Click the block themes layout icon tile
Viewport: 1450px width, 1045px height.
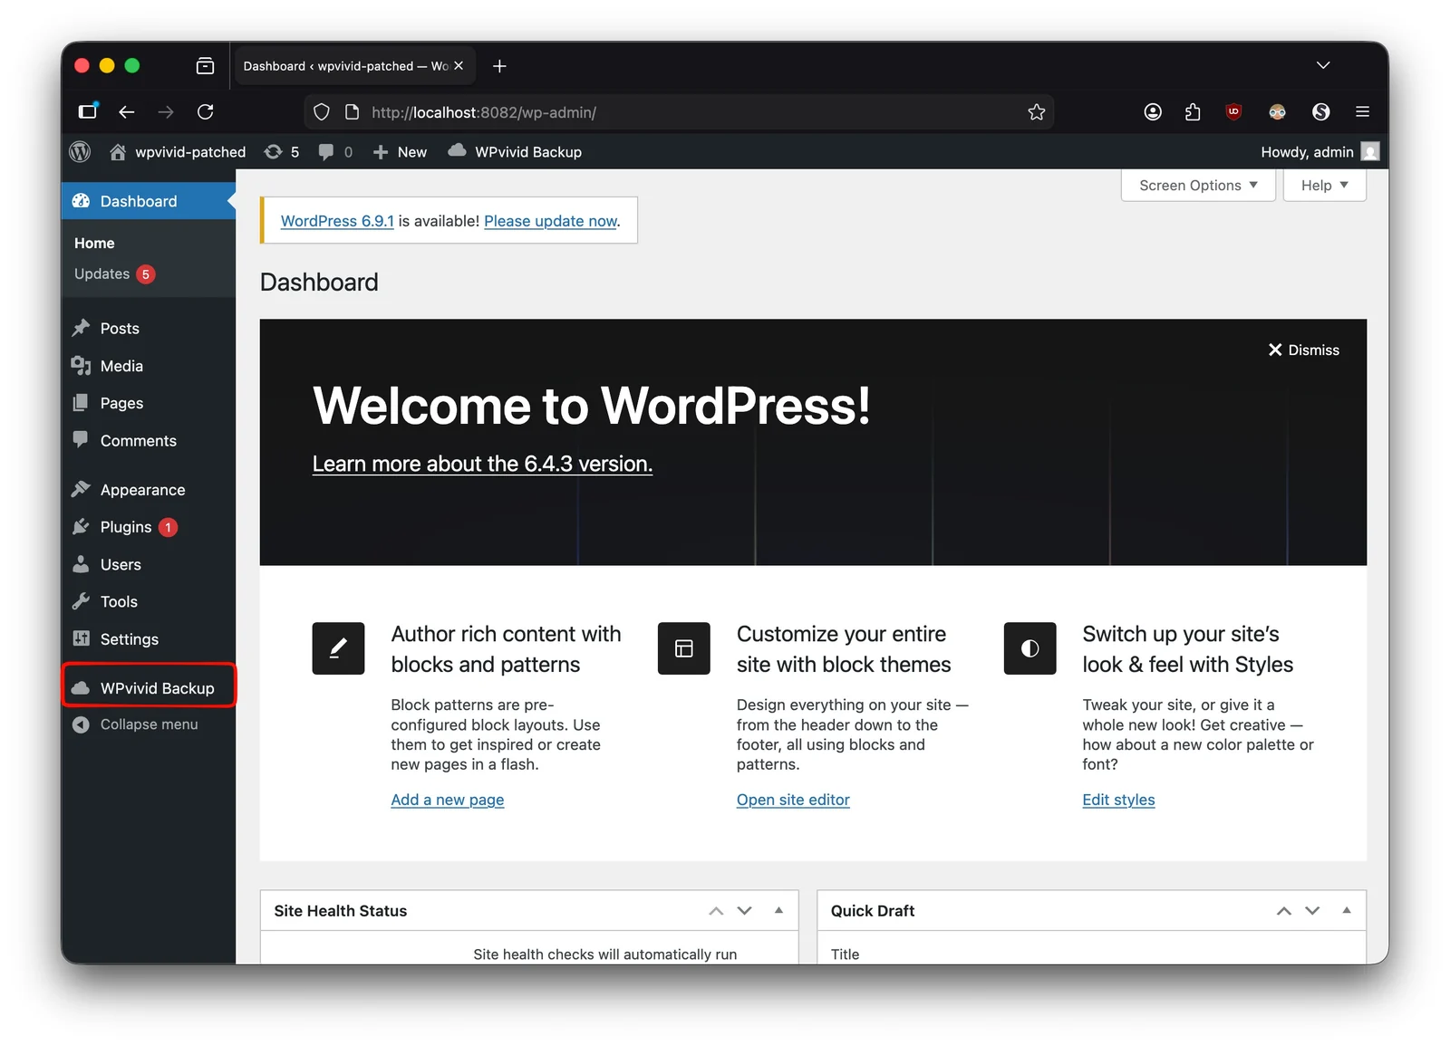click(x=684, y=648)
